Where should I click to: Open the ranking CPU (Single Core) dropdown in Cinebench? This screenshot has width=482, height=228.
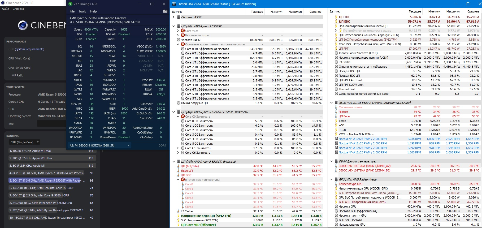click(24, 142)
